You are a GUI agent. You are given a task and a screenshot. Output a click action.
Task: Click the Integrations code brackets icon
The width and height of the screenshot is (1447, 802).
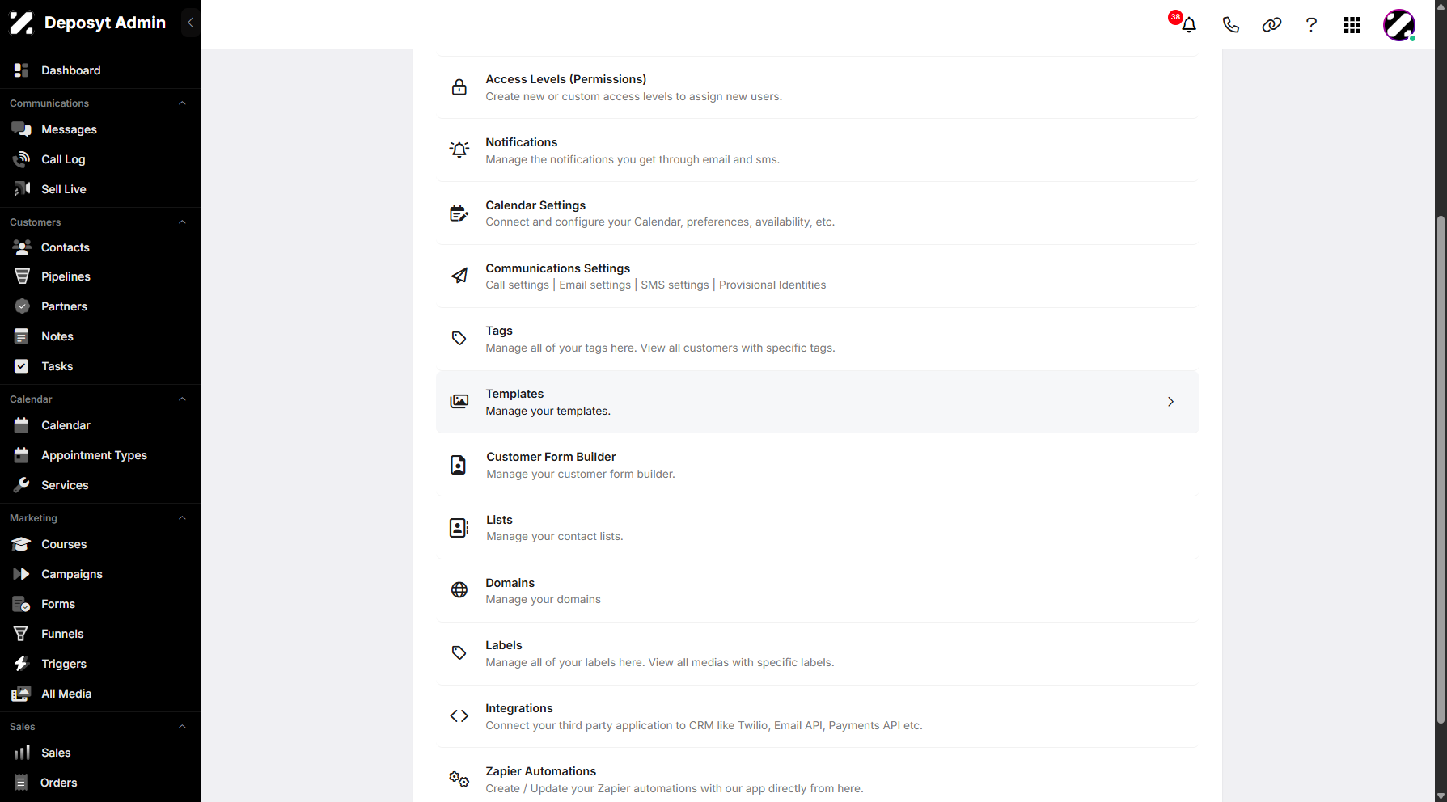[x=459, y=716]
